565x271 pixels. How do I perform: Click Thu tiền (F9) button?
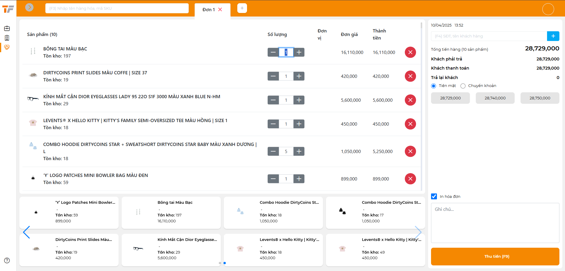[x=495, y=257]
